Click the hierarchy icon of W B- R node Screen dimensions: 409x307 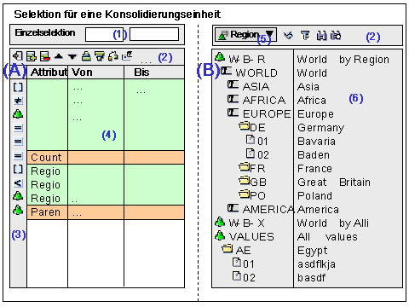point(220,57)
